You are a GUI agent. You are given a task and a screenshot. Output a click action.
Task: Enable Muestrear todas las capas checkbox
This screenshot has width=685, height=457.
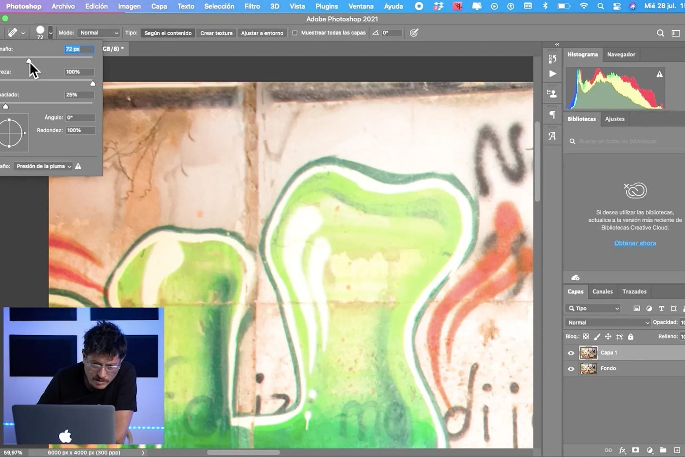295,33
